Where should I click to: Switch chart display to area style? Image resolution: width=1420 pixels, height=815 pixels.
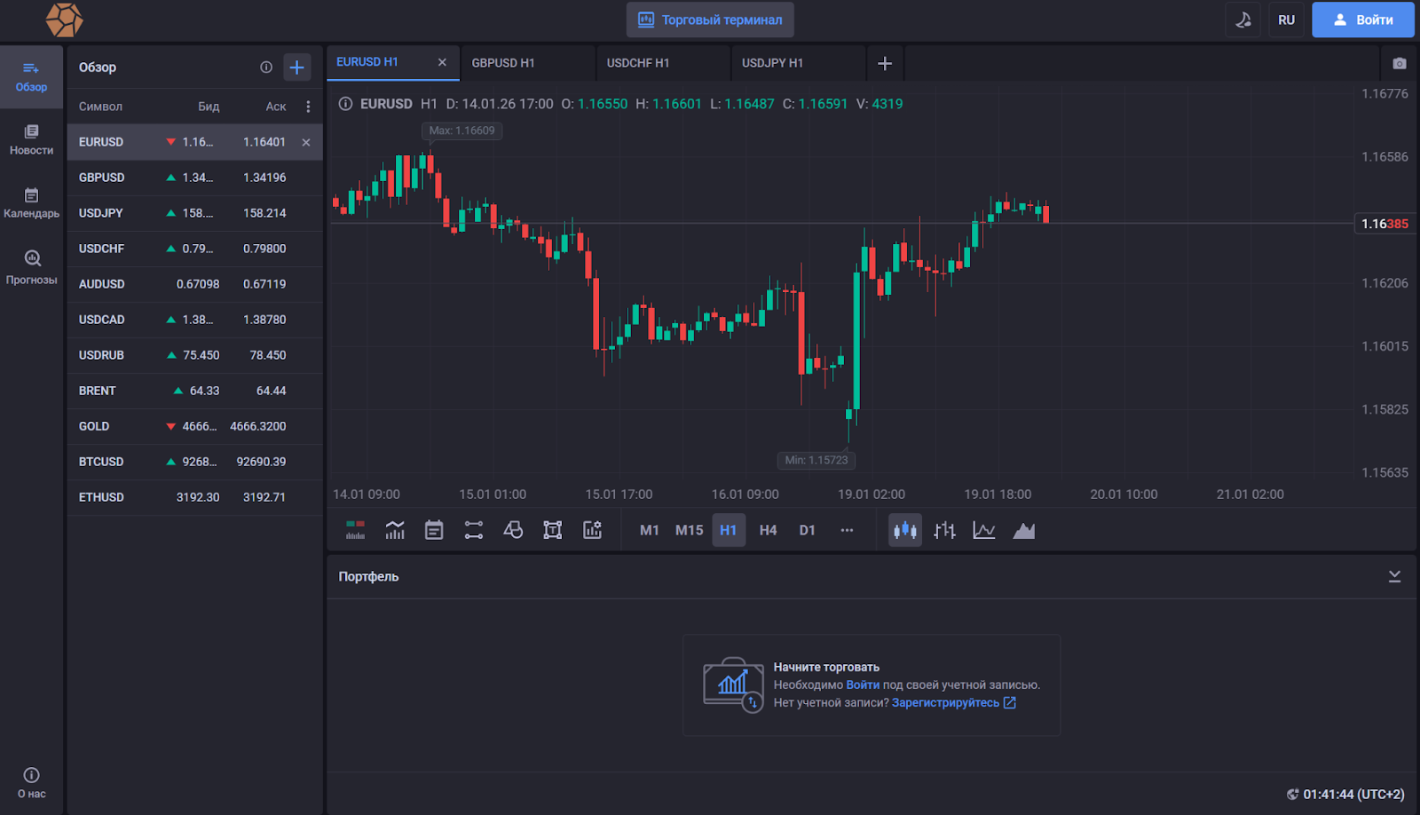pyautogui.click(x=1024, y=530)
